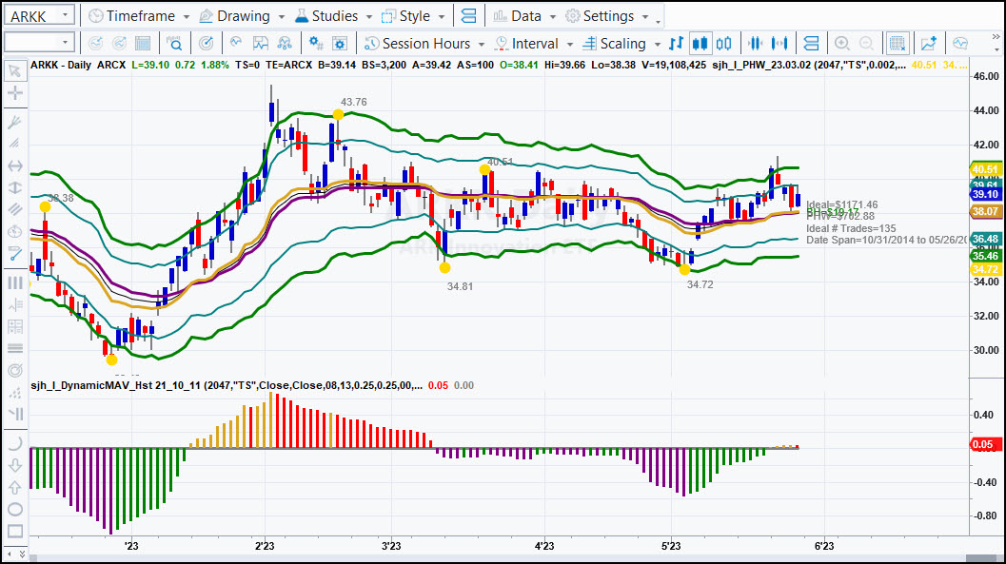Click the gear with hash settings icon
This screenshot has width=1006, height=564.
click(x=316, y=44)
